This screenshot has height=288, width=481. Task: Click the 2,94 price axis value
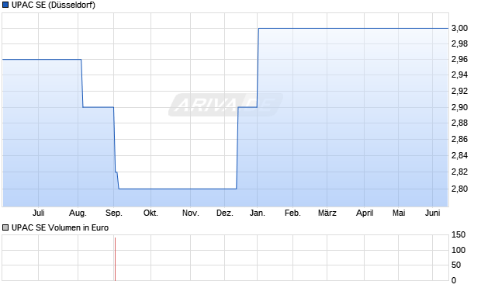click(x=460, y=75)
